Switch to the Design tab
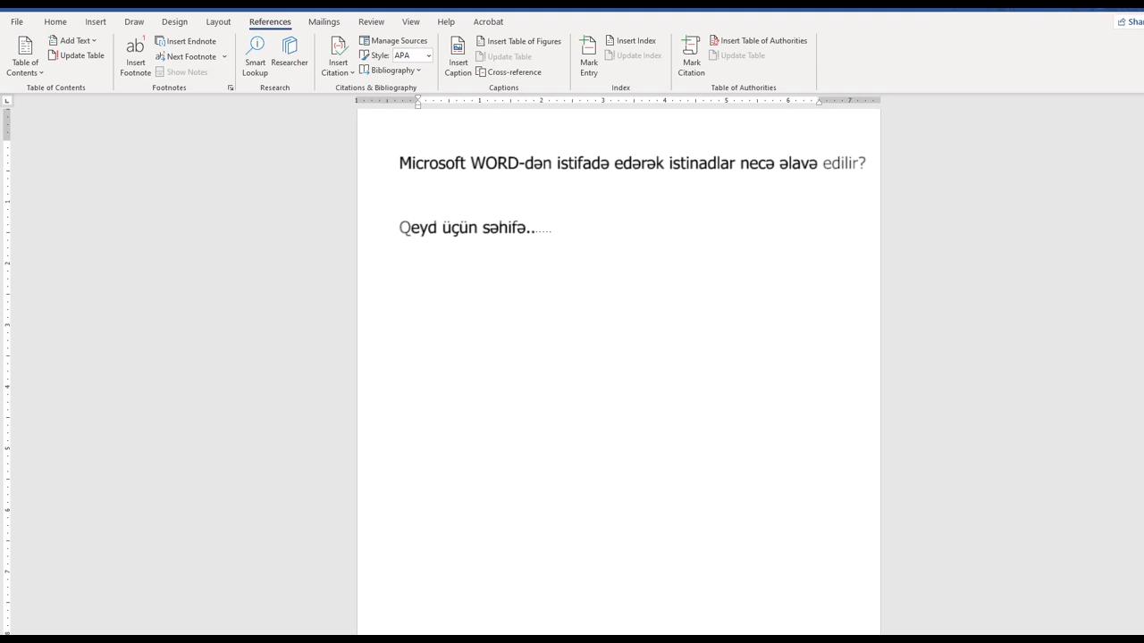The image size is (1144, 643). click(174, 21)
